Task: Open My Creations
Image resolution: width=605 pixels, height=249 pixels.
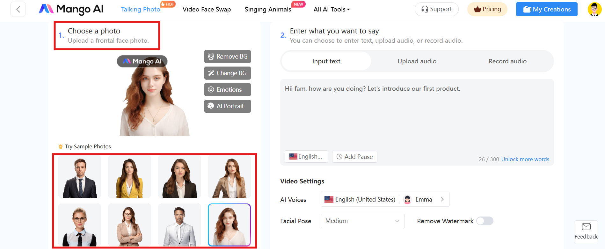Action: click(547, 9)
